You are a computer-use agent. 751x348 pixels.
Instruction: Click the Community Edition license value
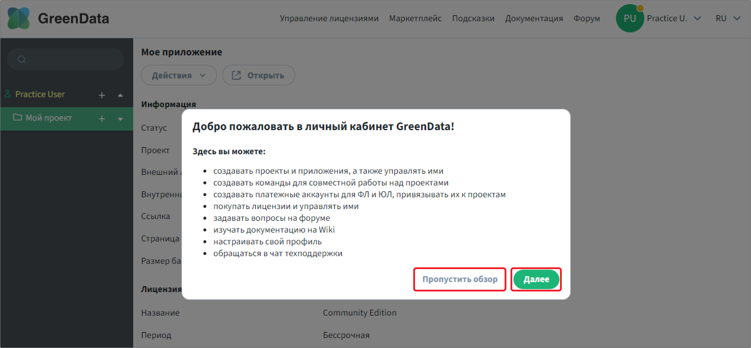360,312
